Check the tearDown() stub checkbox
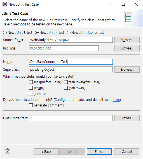 (x=66, y=88)
